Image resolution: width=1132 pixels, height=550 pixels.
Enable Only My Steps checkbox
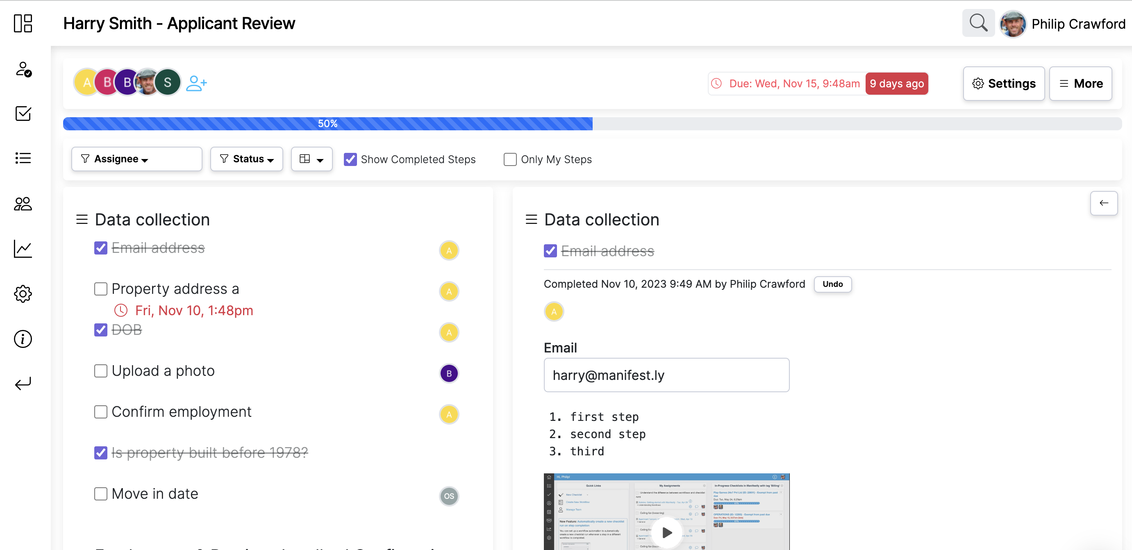click(x=510, y=159)
